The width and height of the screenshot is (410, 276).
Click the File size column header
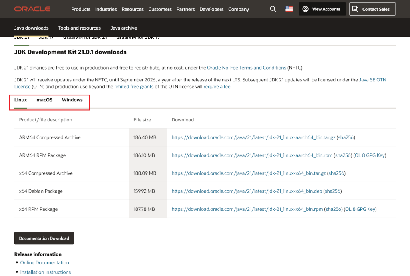(142, 119)
